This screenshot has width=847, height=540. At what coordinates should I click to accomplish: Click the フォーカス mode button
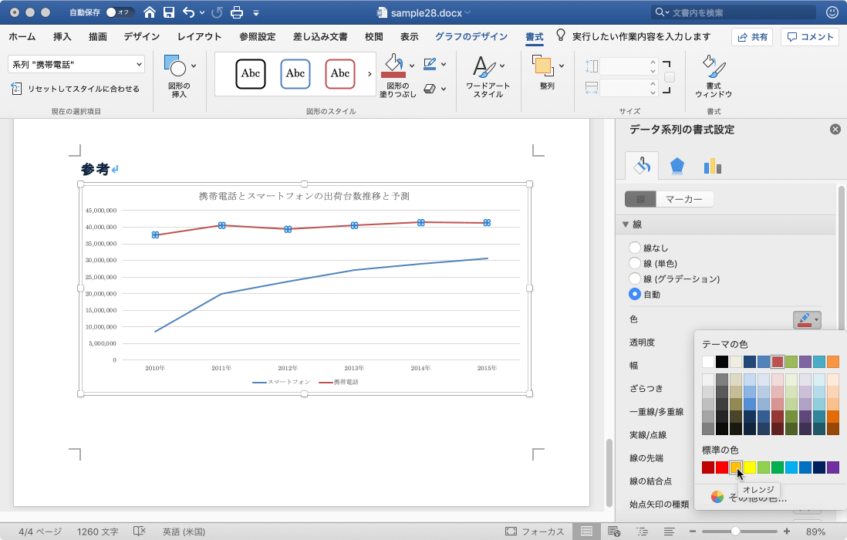[535, 532]
